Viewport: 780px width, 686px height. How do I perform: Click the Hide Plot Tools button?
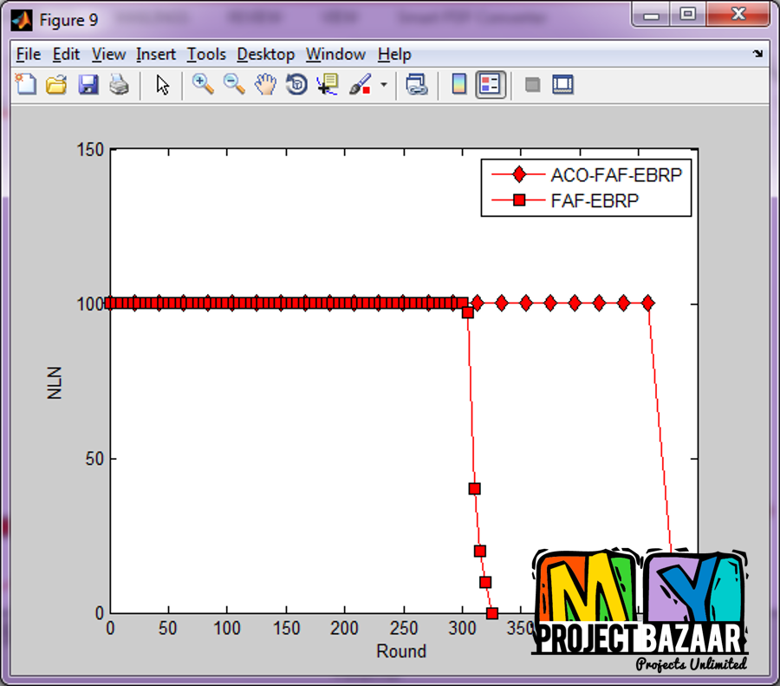click(x=533, y=84)
